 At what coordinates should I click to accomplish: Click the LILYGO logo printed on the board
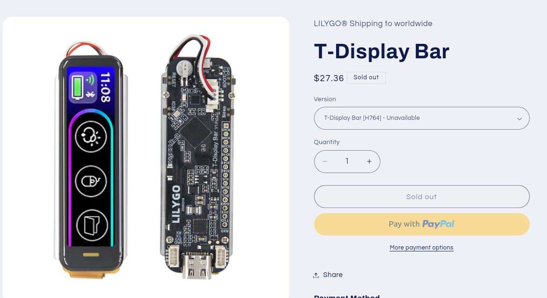pos(176,204)
